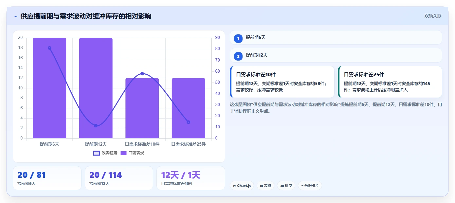Viewport: 455px width, 203px height.
Task: Toggle the 改善趋势 legend entry
Action: [x=105, y=153]
